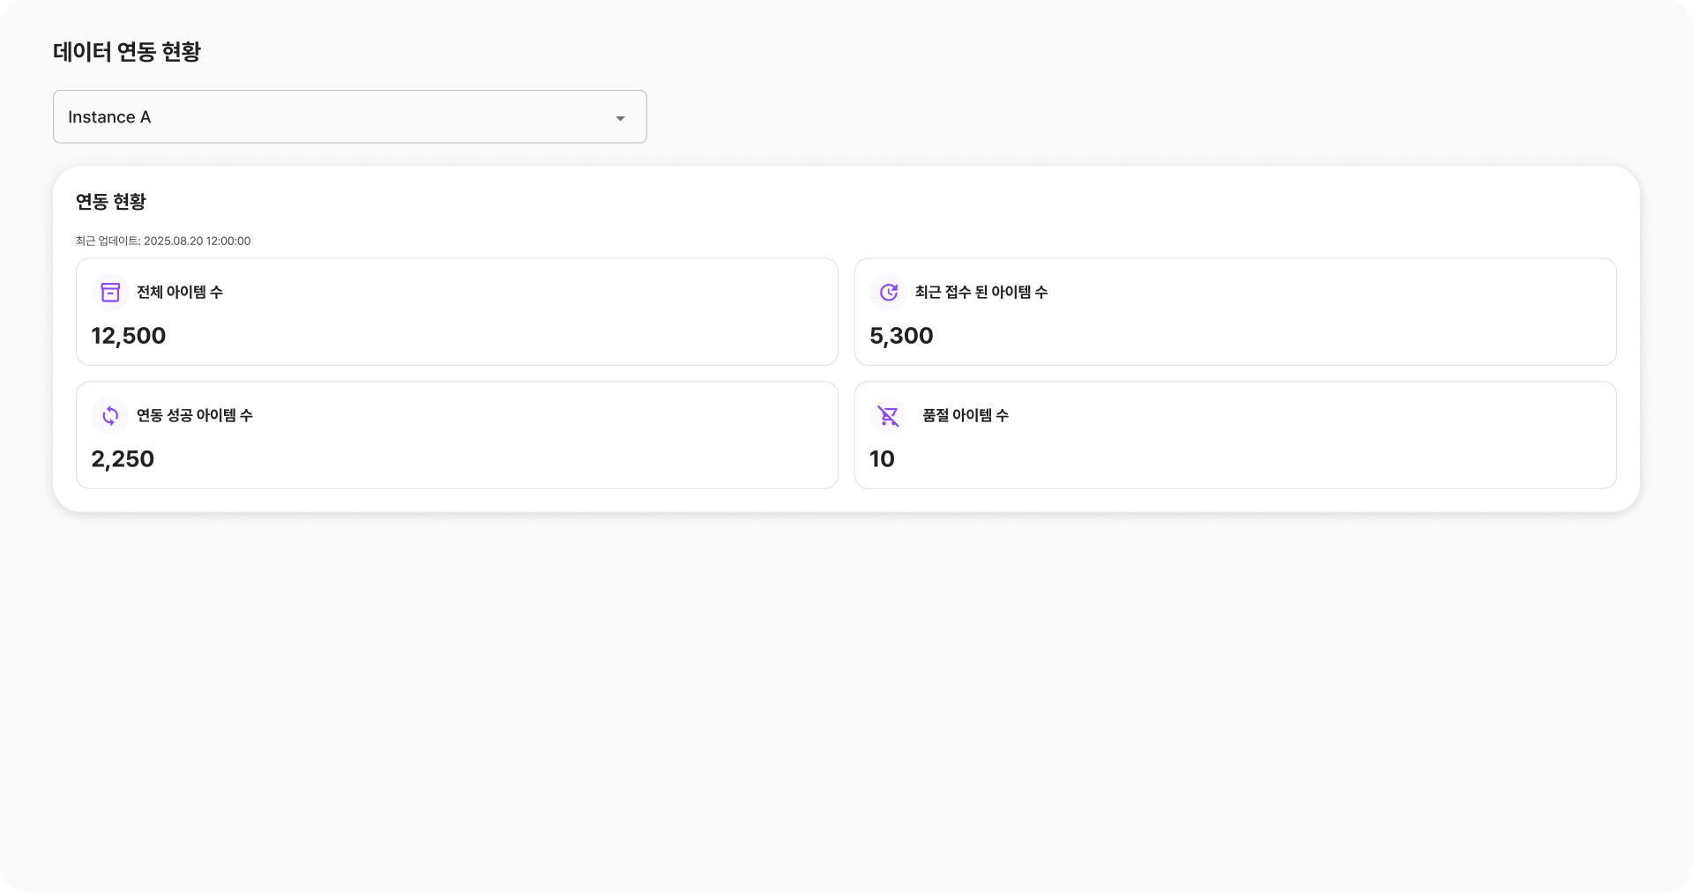Click the sync arrows icon for 연동 성공
1693x892 pixels.
pyautogui.click(x=110, y=416)
